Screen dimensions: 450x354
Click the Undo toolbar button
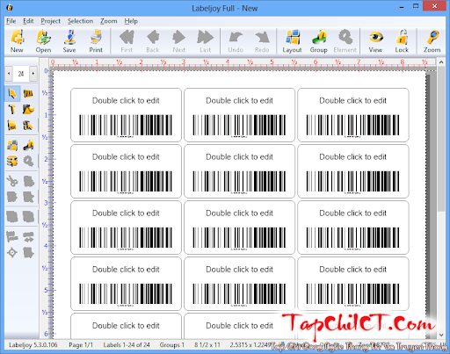236,41
